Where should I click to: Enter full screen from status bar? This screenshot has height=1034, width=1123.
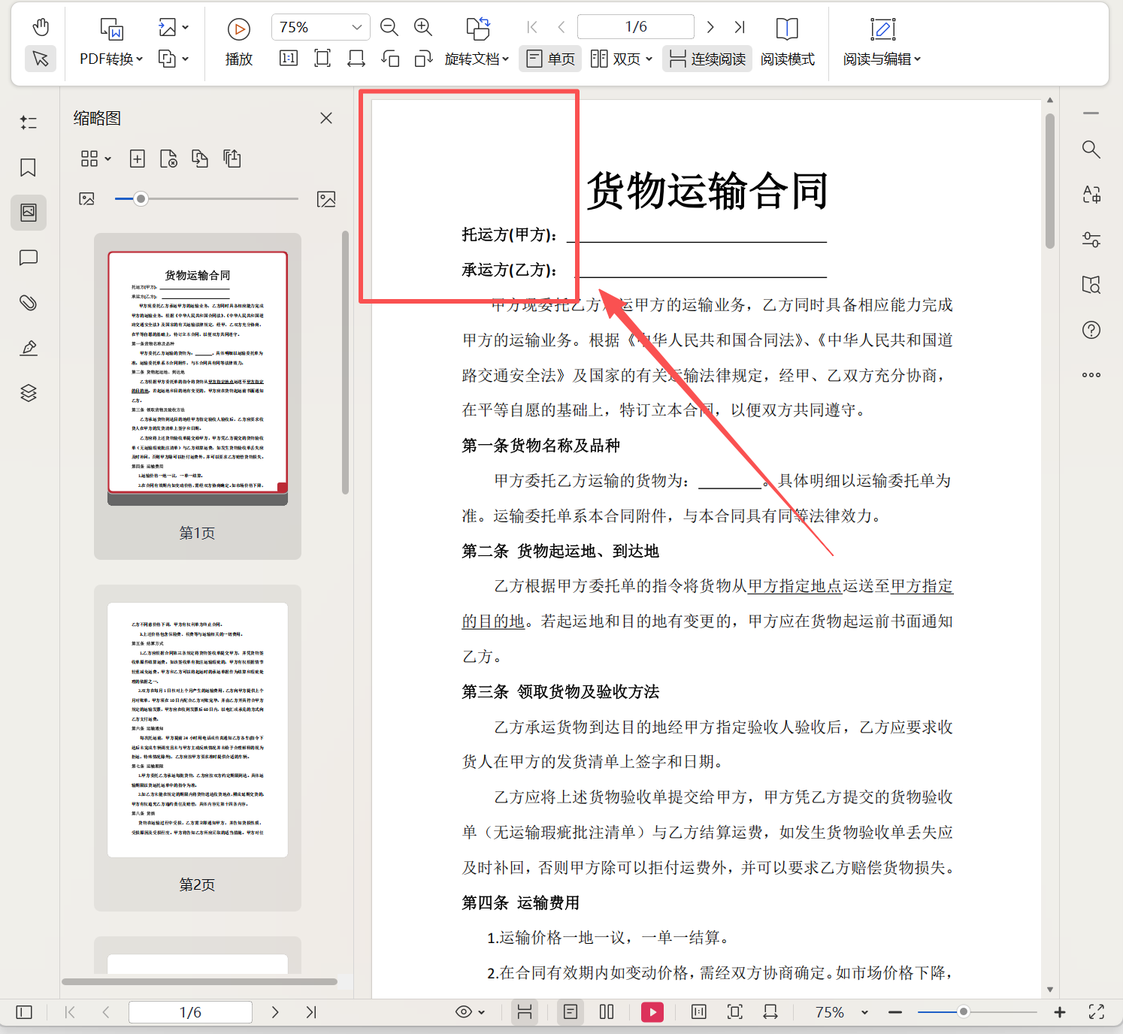(x=1097, y=1012)
